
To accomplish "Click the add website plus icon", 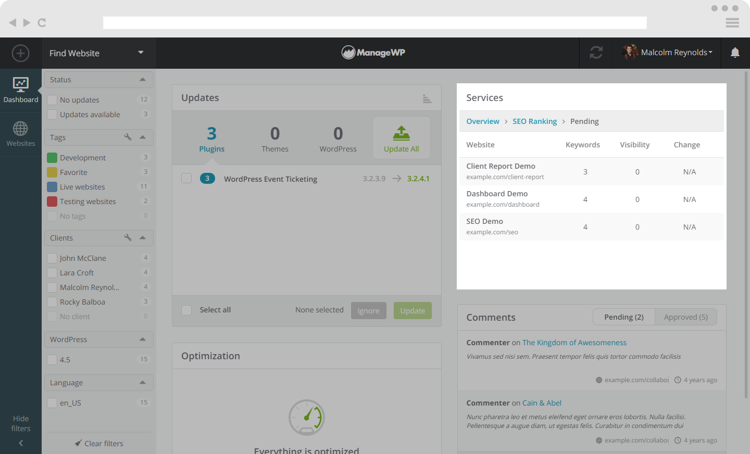I will [20, 53].
